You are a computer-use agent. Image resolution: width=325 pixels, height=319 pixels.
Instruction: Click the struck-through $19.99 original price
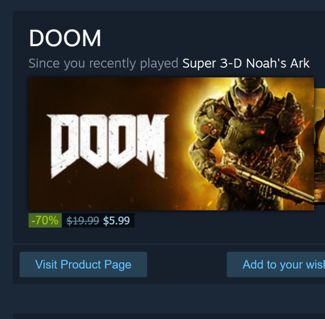83,221
